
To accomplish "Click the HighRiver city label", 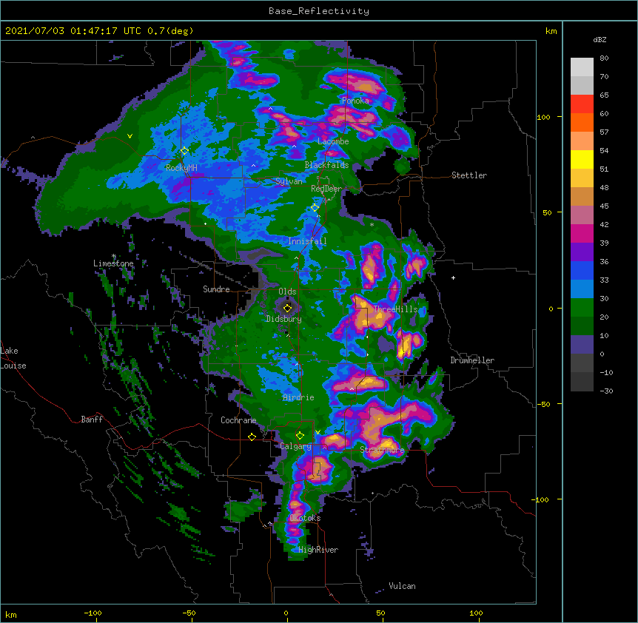I will (318, 550).
